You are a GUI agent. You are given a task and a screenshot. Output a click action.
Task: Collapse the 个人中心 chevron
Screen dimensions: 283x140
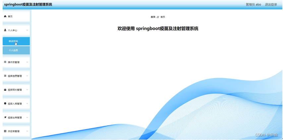pos(27,30)
